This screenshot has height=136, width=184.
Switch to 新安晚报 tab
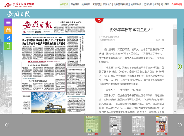click(x=75, y=4)
